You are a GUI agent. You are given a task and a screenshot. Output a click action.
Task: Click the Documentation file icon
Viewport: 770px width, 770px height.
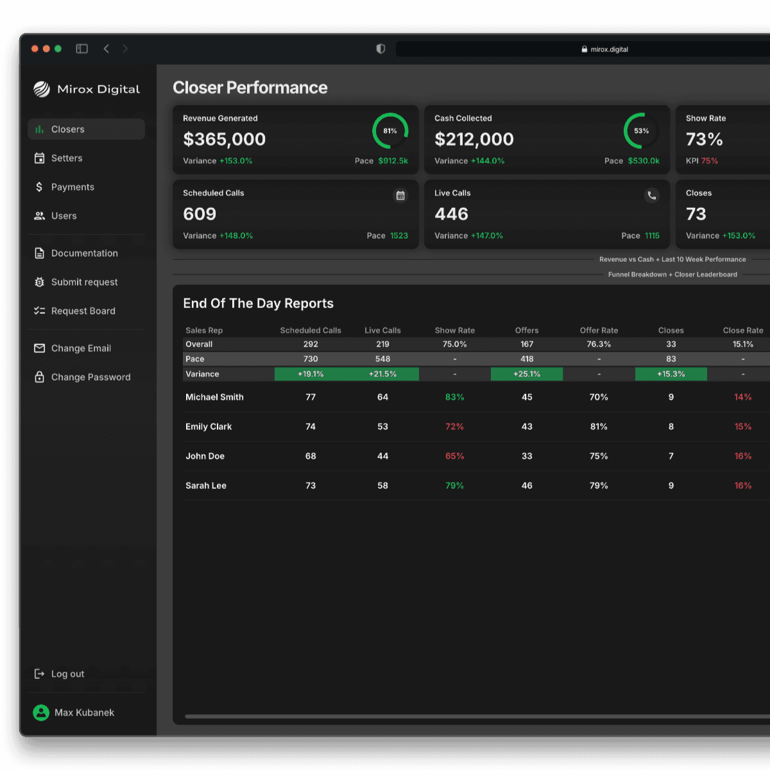(39, 253)
